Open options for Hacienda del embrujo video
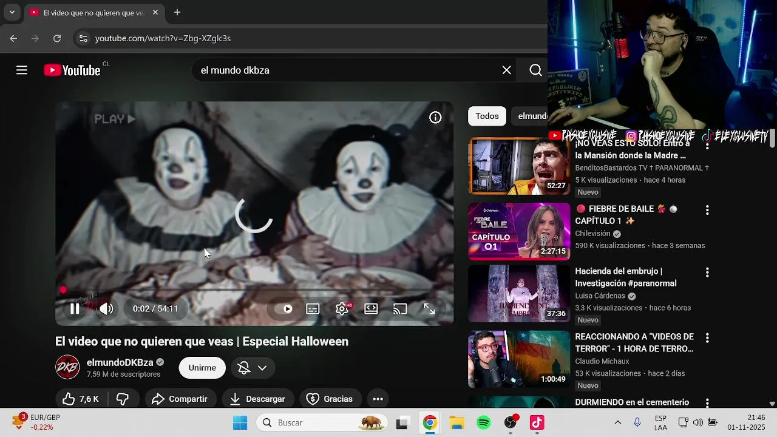This screenshot has width=777, height=437. (x=707, y=273)
